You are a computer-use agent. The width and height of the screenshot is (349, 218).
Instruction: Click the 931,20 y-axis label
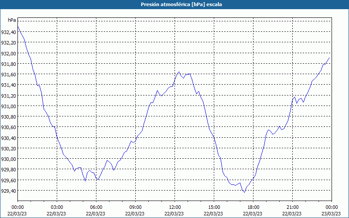click(x=8, y=95)
